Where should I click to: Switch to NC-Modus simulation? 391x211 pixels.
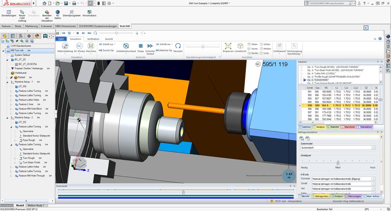[x=79, y=47]
